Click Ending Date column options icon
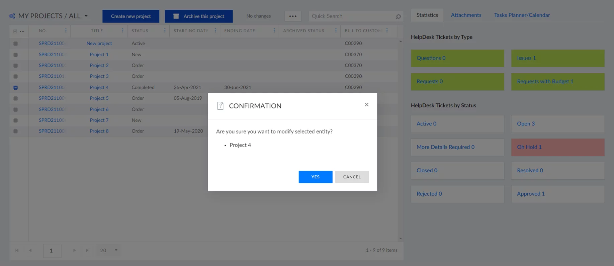This screenshot has width=614, height=266. coord(274,30)
